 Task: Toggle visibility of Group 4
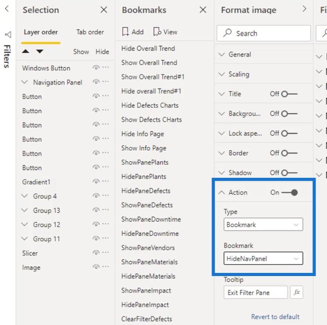(x=96, y=195)
